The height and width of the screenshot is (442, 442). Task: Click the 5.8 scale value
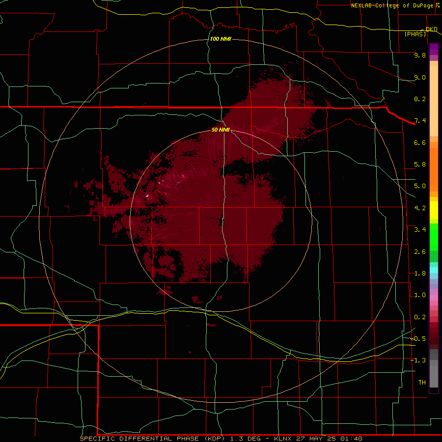(x=420, y=165)
